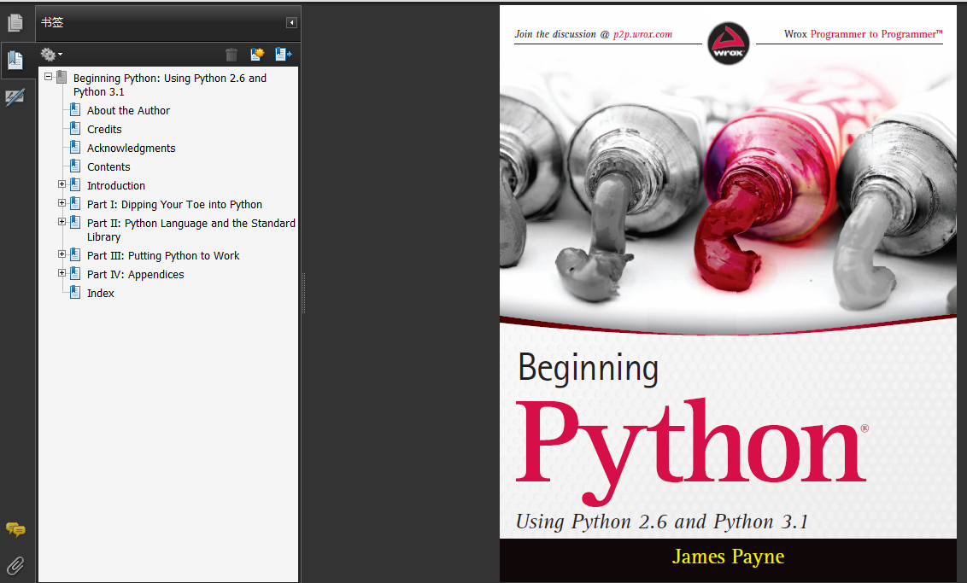The width and height of the screenshot is (967, 583).
Task: Select Part II: Python Language and Standard Library
Action: pyautogui.click(x=191, y=230)
